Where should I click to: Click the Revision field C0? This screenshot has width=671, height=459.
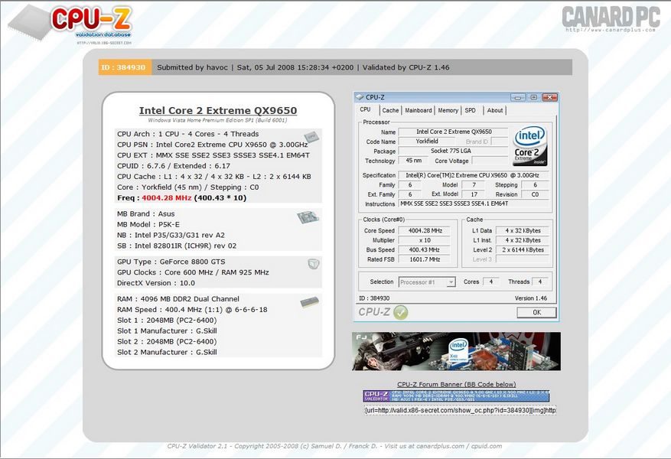535,194
